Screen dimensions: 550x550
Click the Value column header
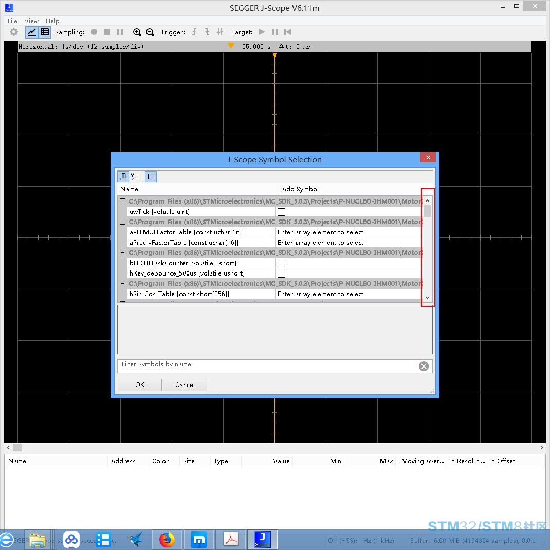(267, 461)
